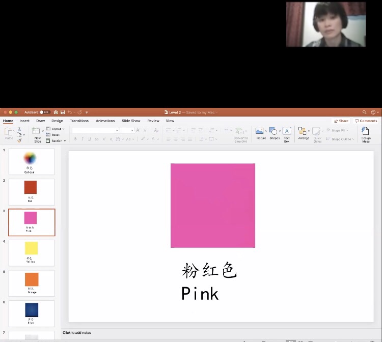Toggle bold formatting

click(x=75, y=139)
